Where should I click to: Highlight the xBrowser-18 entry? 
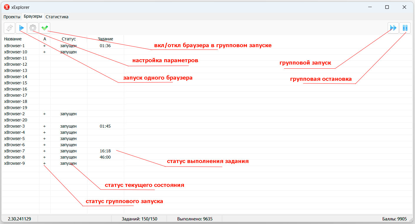63,101
